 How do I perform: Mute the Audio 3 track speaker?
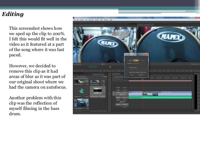click(x=117, y=105)
